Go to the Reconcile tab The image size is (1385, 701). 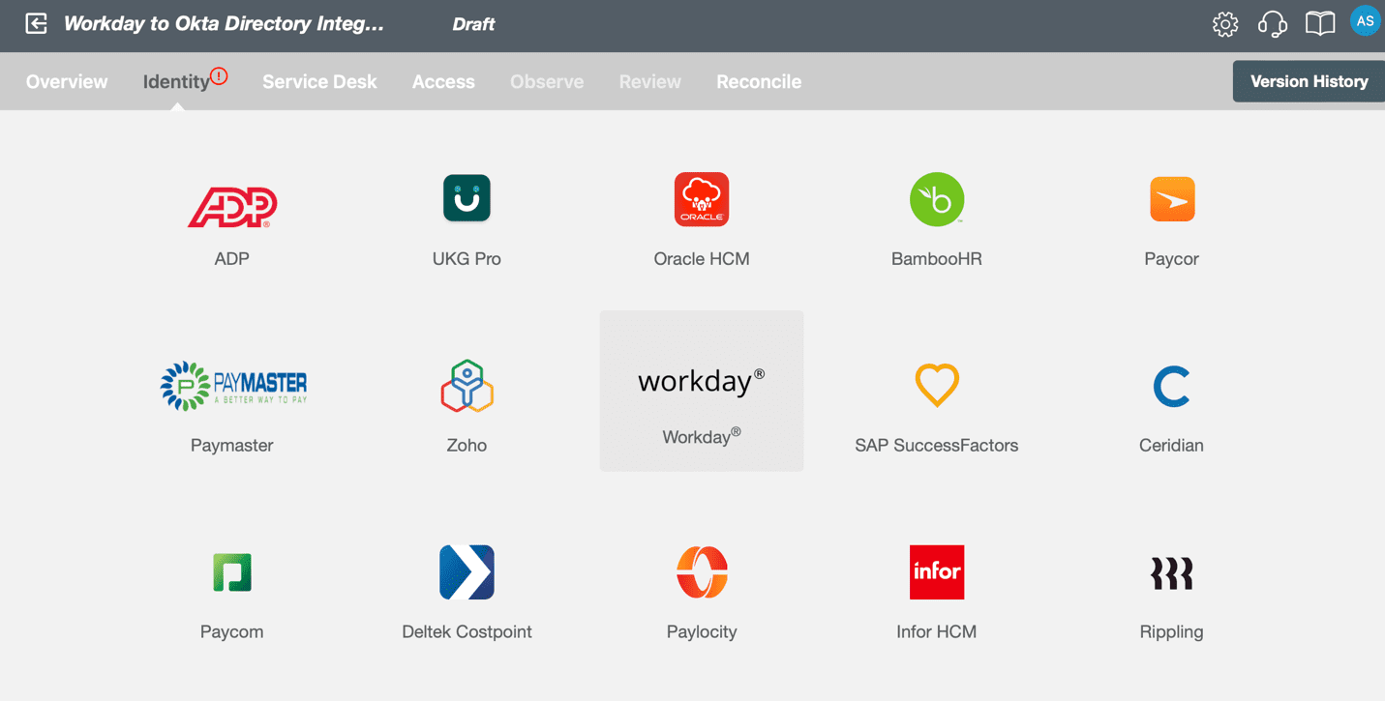(x=759, y=82)
